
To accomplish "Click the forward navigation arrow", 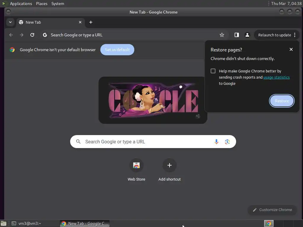I will tap(22, 35).
